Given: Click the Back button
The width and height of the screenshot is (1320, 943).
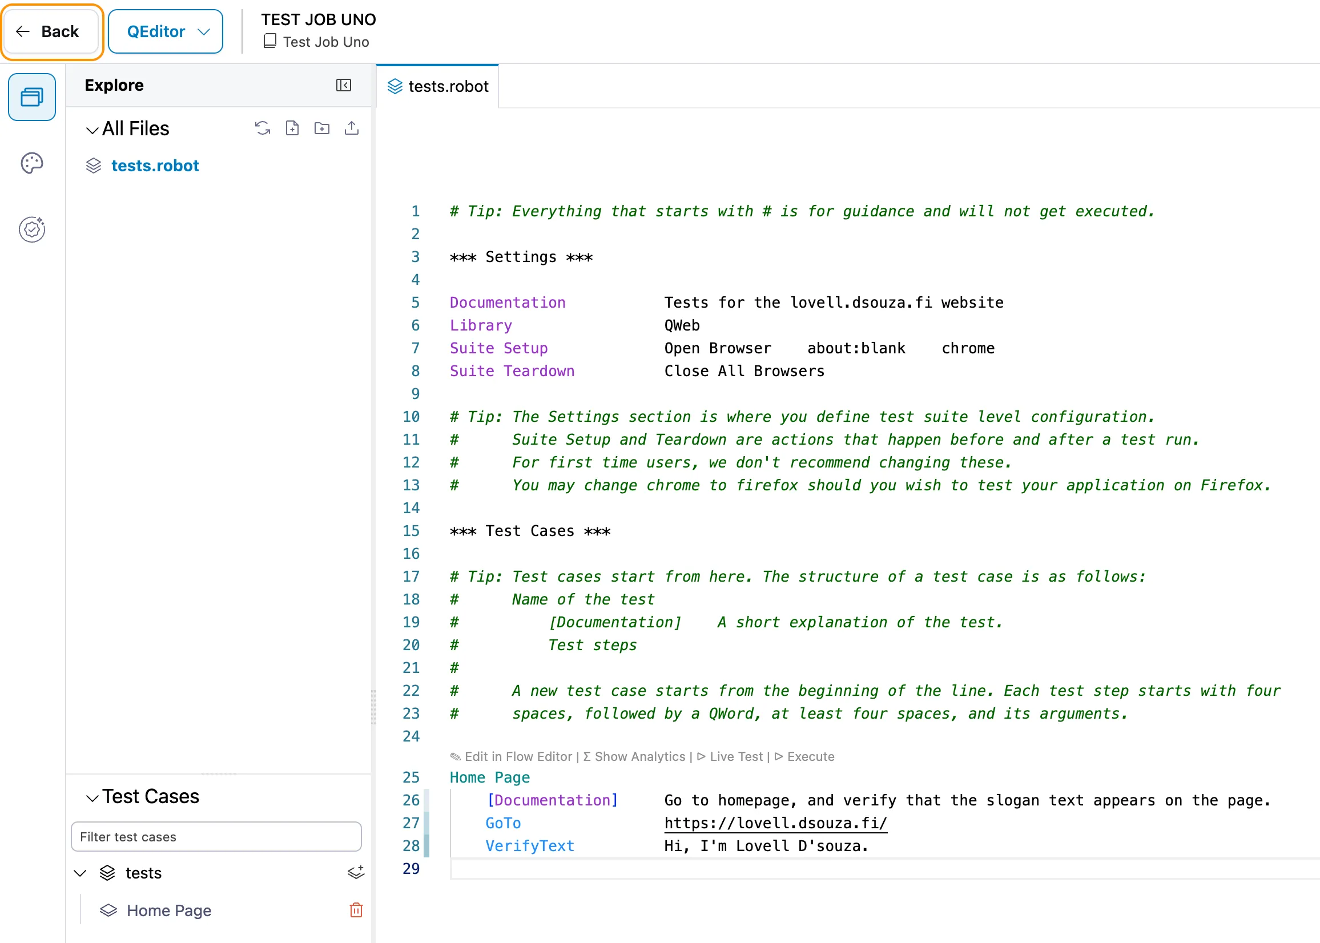Looking at the screenshot, I should [x=51, y=31].
